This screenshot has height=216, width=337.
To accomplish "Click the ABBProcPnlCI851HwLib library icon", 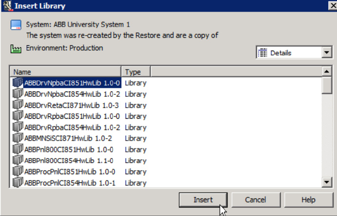I will tap(18, 171).
